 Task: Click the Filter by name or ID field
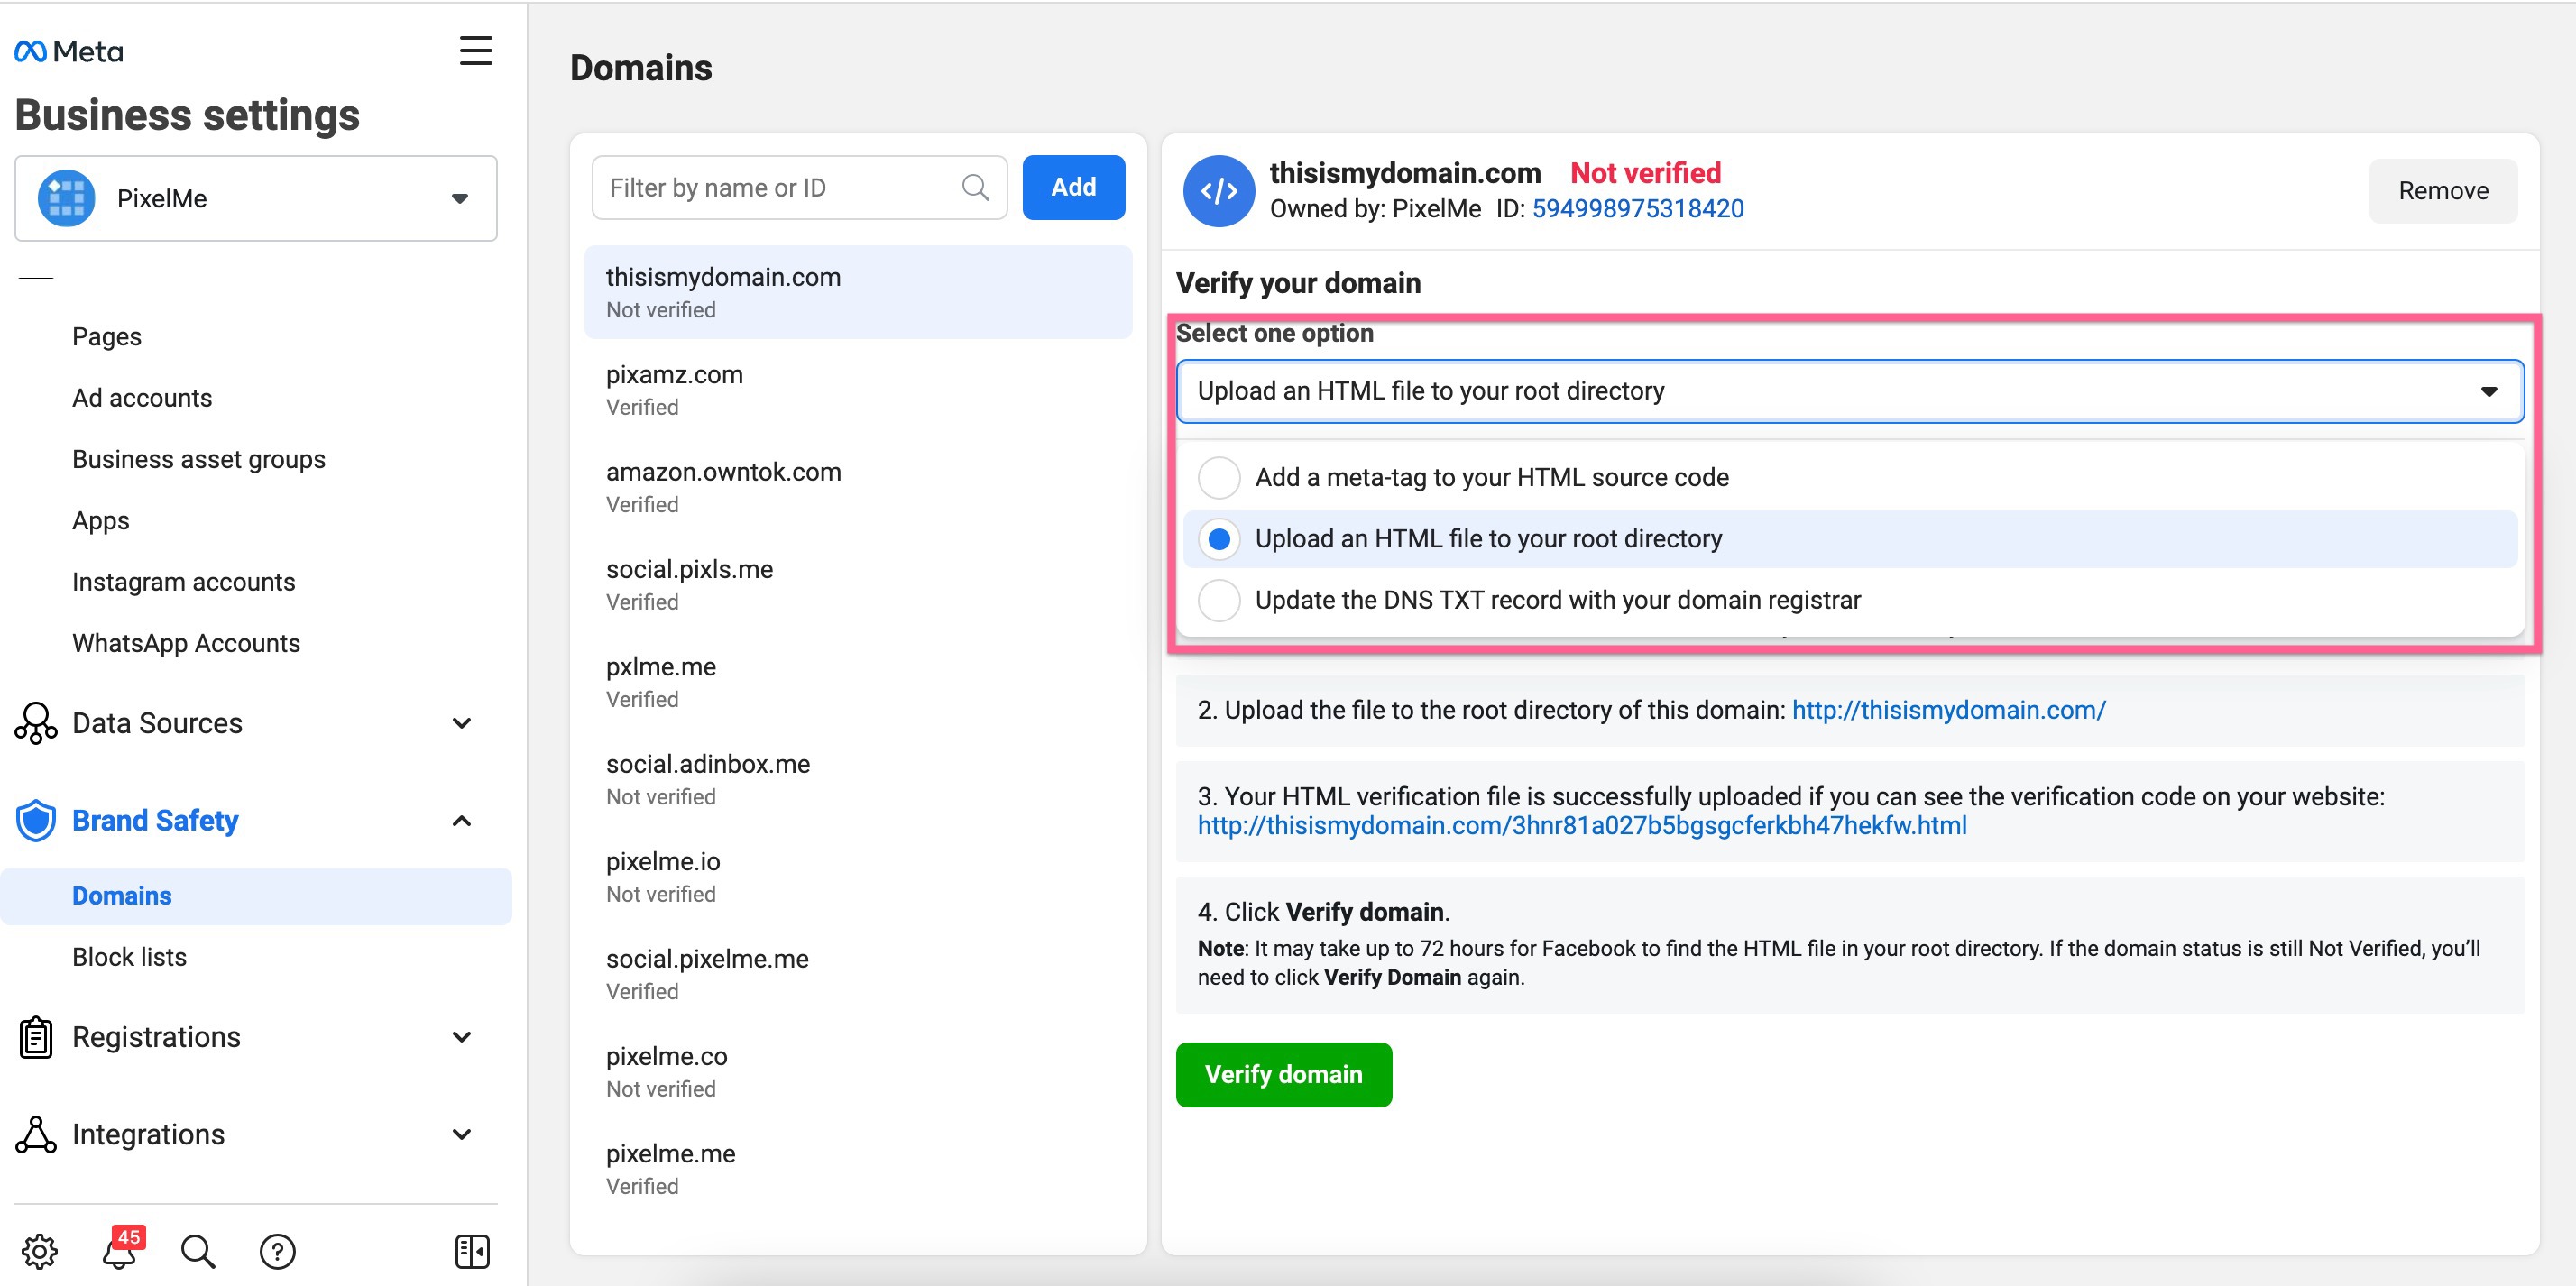coord(780,187)
